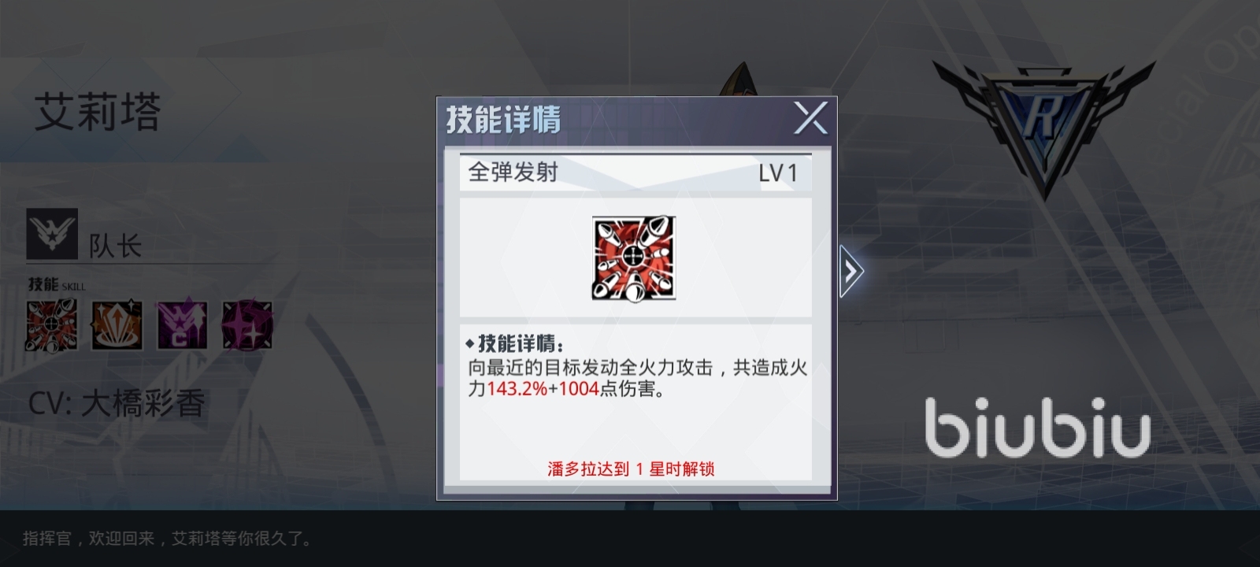Screen dimensions: 1260x567
Task: Click the character name 艾莉塔
Action: tap(98, 112)
